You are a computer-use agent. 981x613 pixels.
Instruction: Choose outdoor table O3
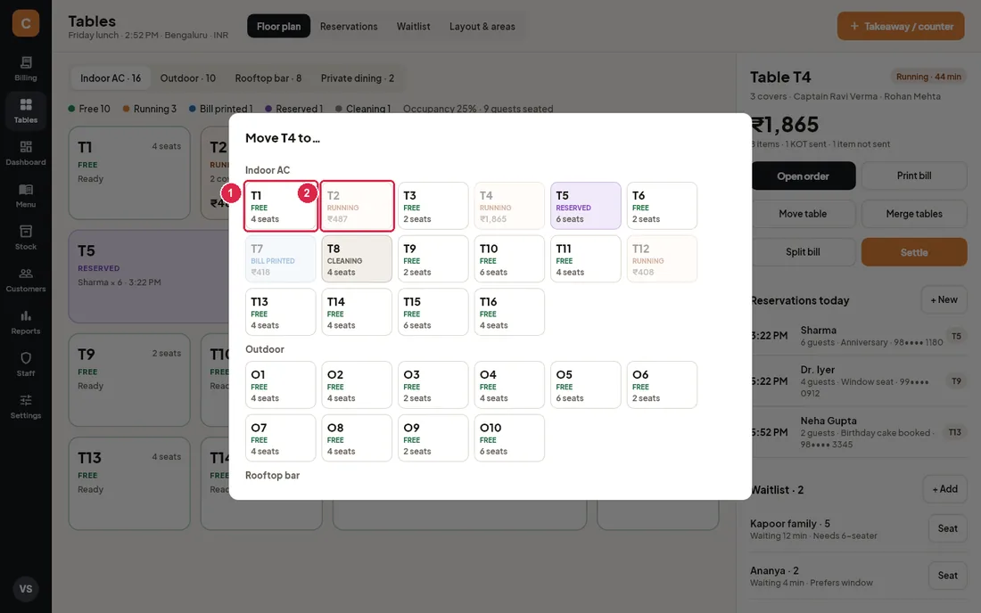(x=433, y=386)
